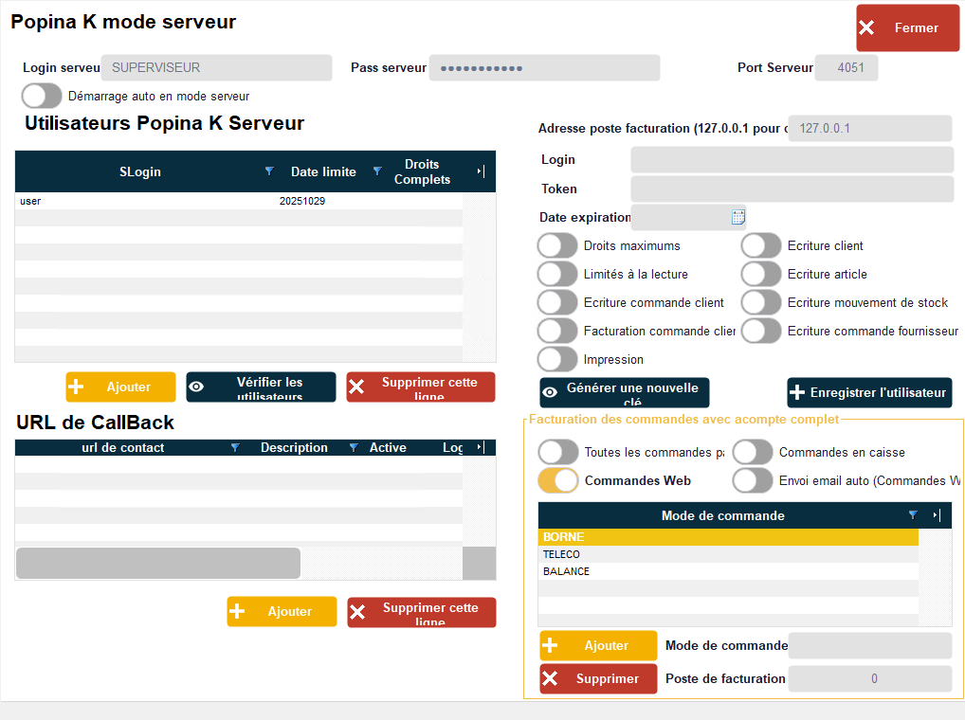
Task: Click the filter icon in SLogin column
Action: (269, 171)
